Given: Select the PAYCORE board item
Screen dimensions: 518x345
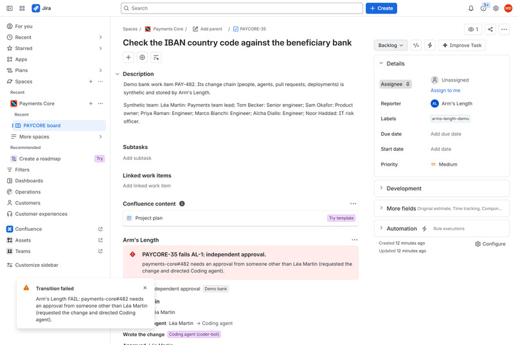Looking at the screenshot, I should 59,125.
